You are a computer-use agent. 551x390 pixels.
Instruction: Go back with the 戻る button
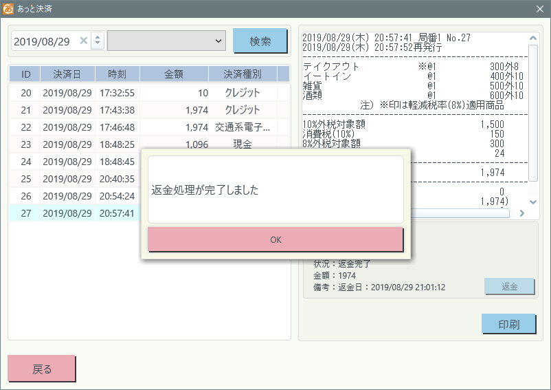[x=42, y=369]
